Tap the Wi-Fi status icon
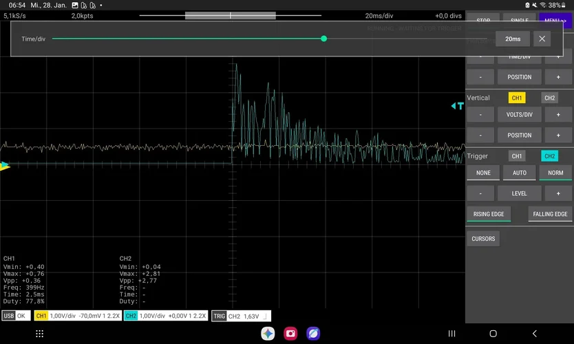The width and height of the screenshot is (574, 344). click(x=543, y=5)
